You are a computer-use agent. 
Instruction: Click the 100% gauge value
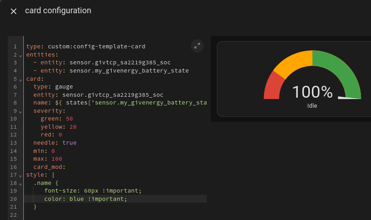click(312, 92)
